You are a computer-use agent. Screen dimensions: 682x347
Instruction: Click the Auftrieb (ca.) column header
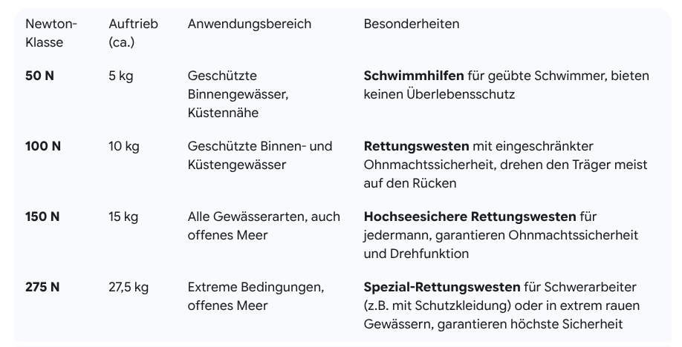(133, 33)
